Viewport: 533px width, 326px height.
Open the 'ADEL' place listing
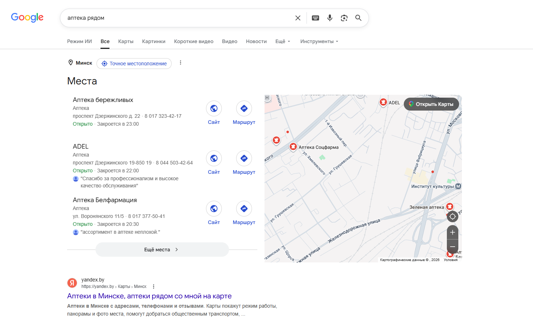point(81,146)
